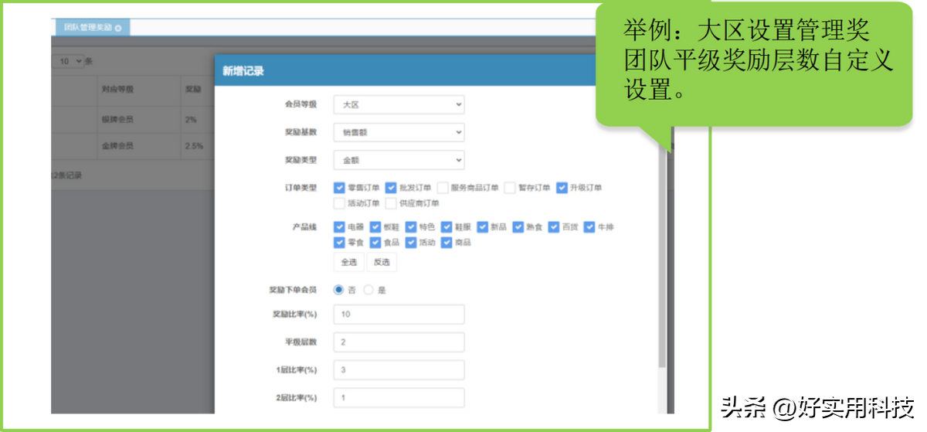927x432 pixels.
Task: Click the 新增记录 dialog title
Action: click(243, 71)
